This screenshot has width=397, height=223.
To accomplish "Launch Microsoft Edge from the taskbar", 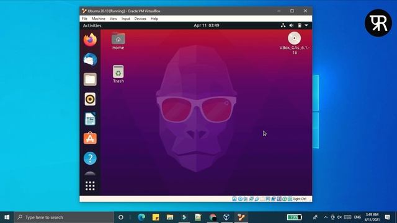I will coord(141,217).
